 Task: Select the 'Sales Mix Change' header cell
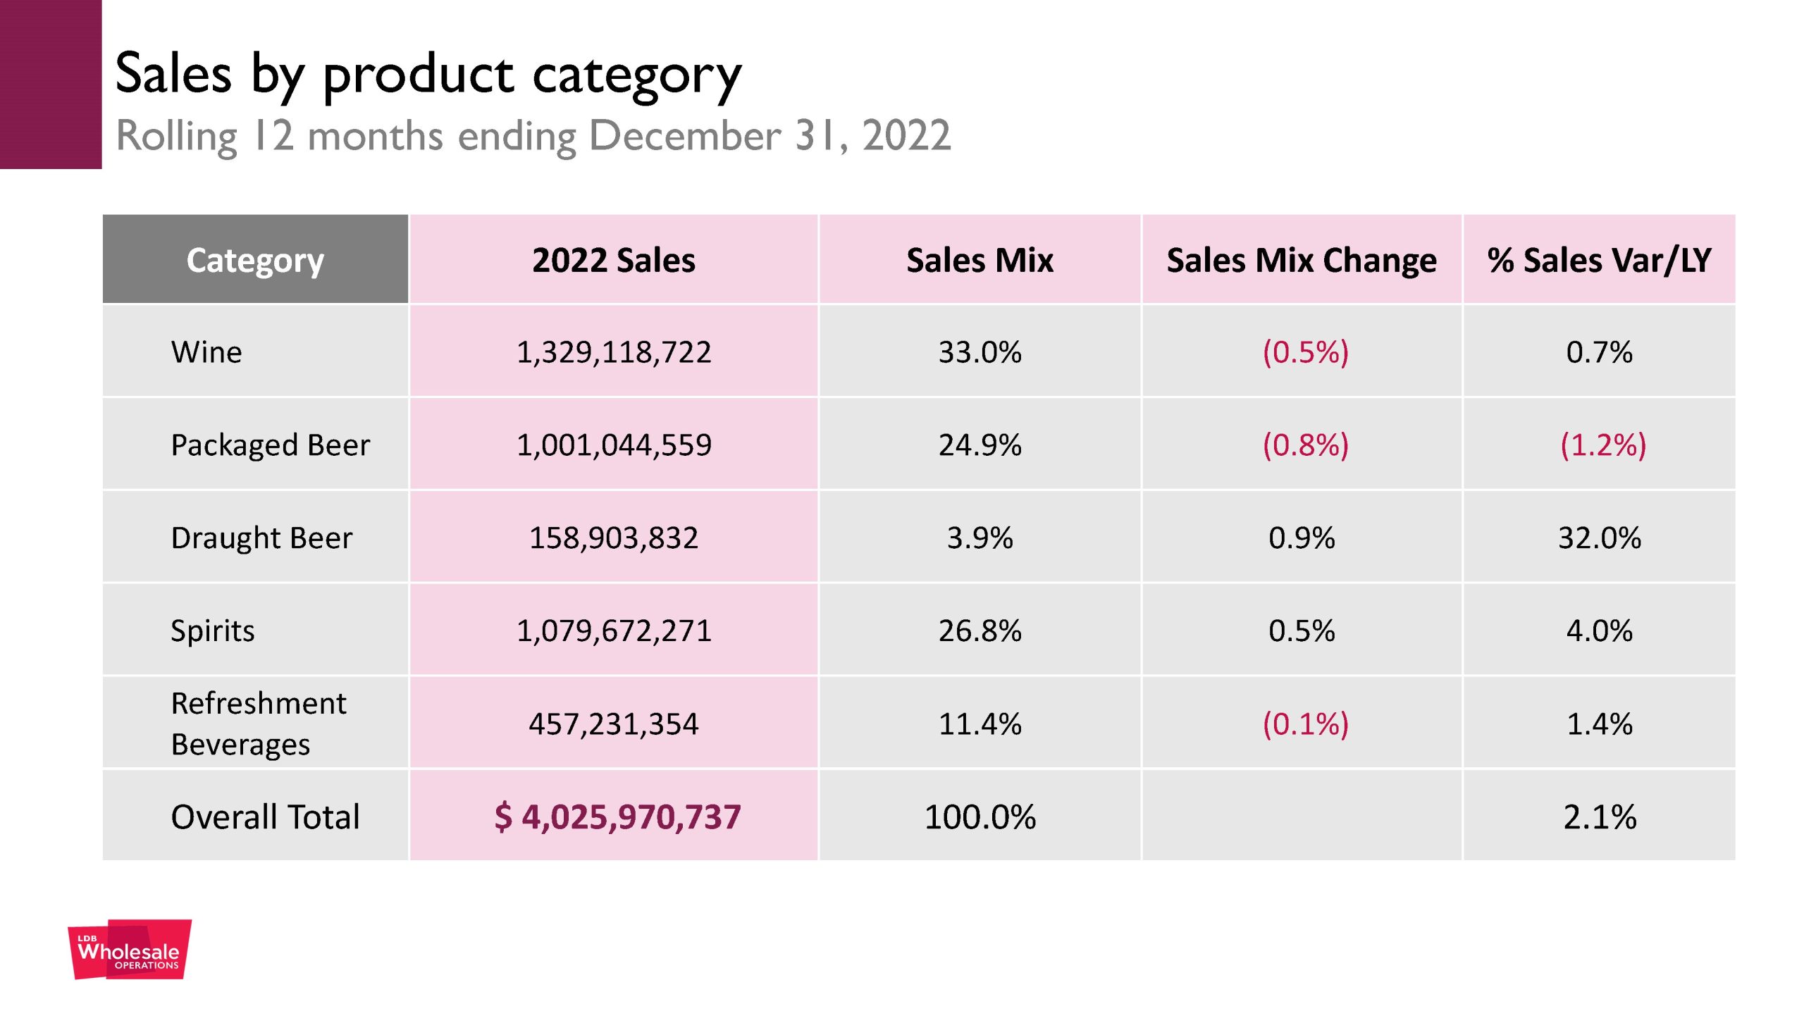1302,260
